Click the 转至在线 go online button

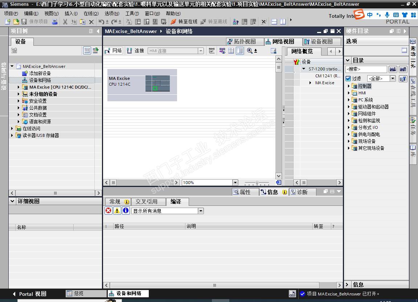(184, 22)
